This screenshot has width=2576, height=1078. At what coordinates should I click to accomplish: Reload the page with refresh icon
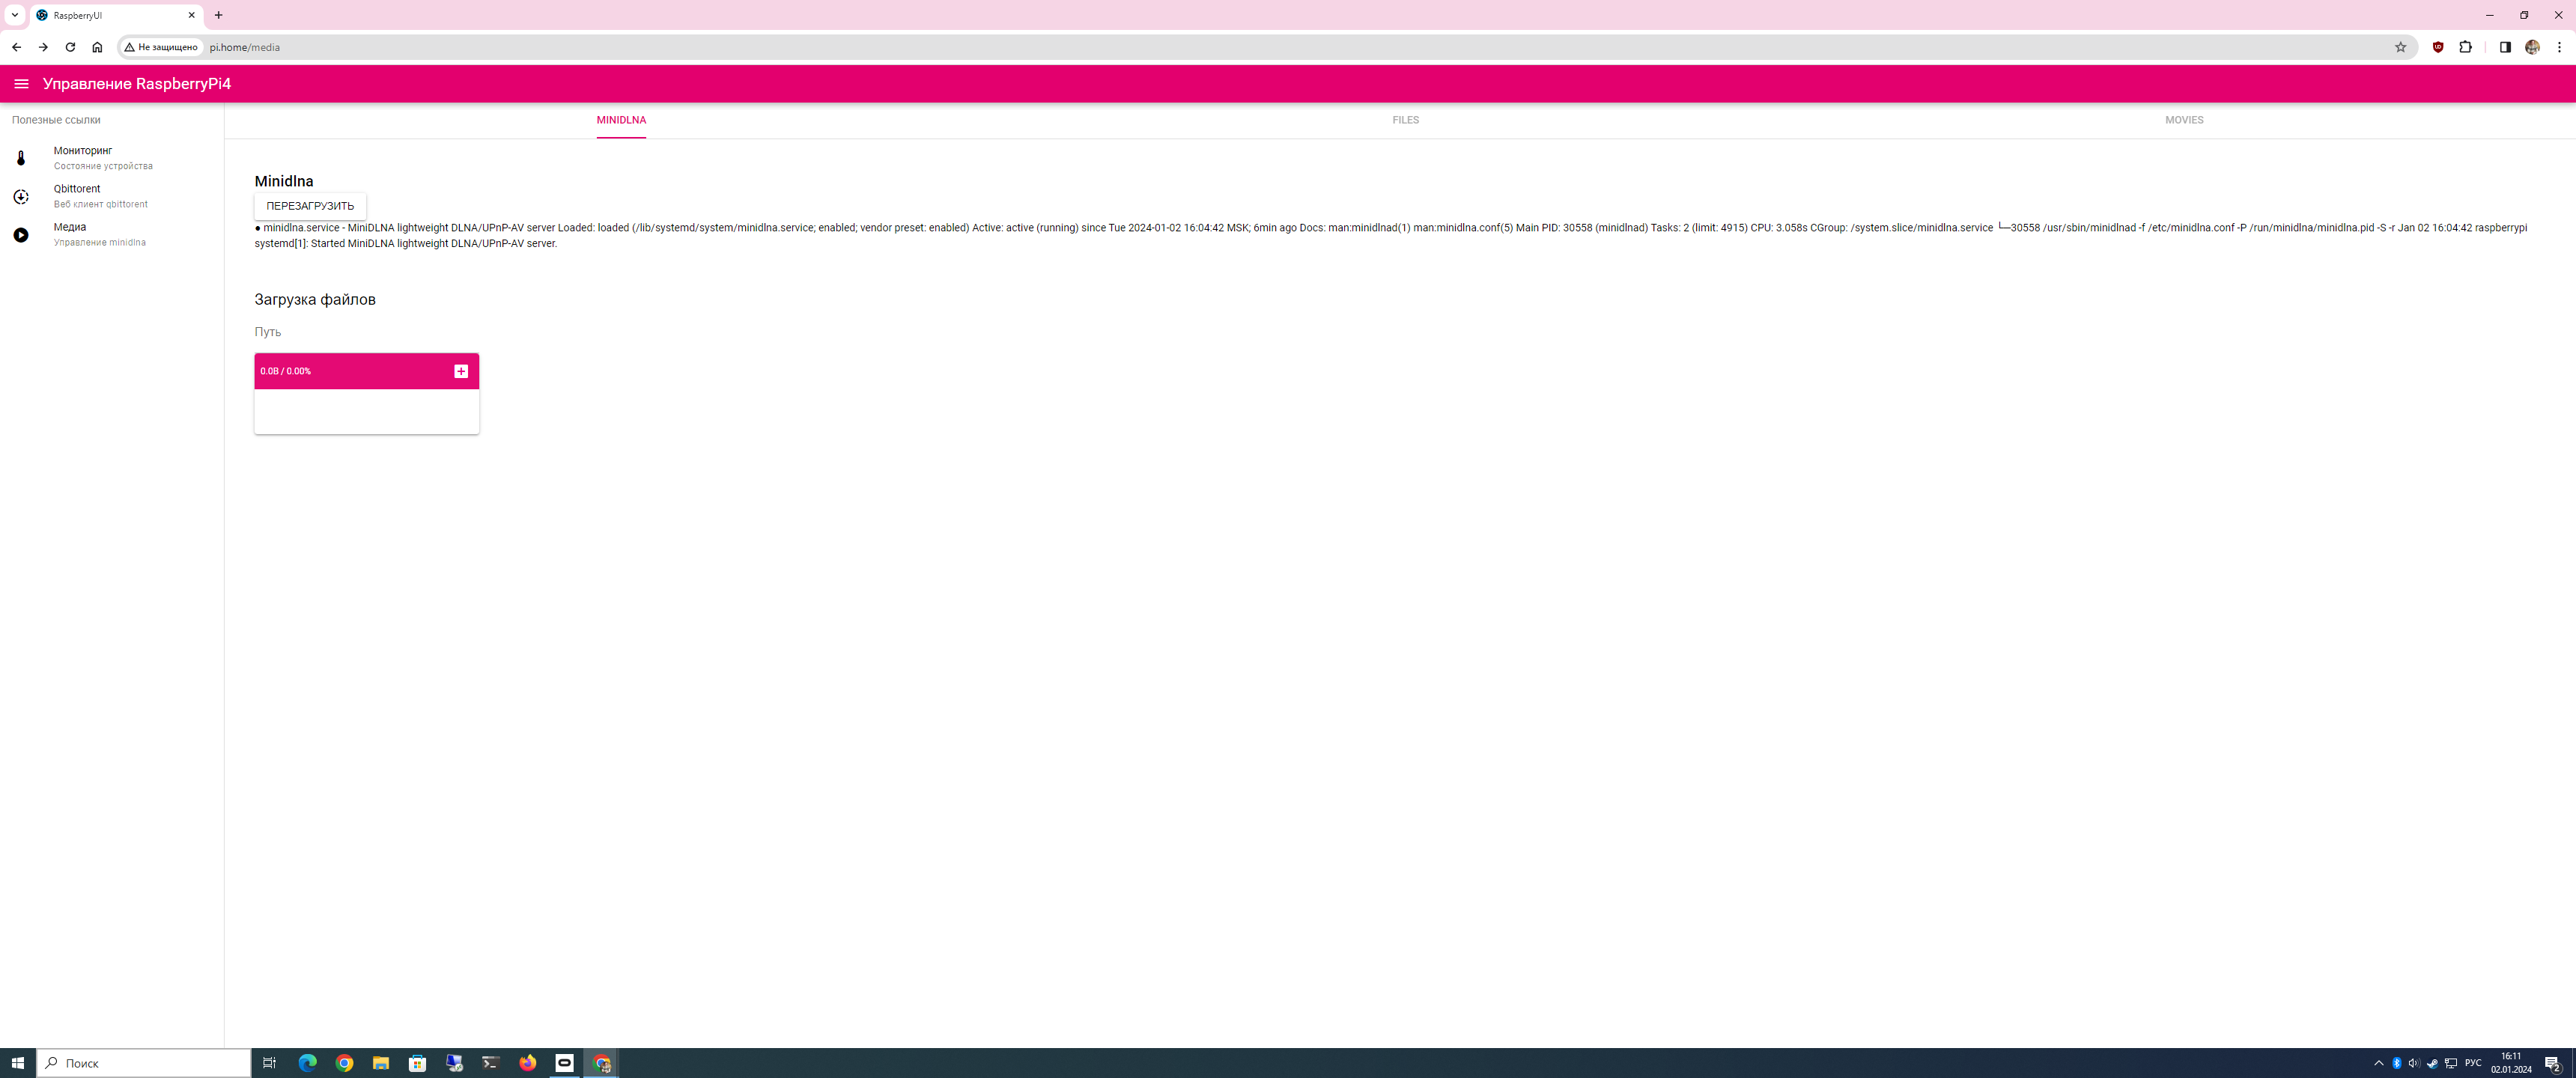pyautogui.click(x=70, y=47)
